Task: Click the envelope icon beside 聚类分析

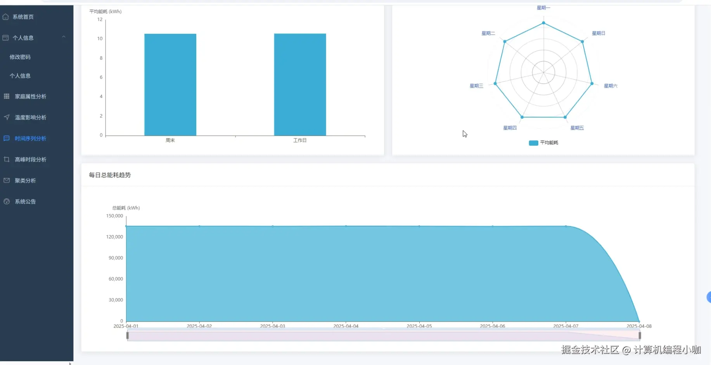Action: pos(7,180)
